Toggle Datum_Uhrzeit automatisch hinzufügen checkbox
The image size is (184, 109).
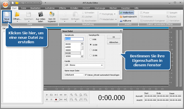point(86,75)
